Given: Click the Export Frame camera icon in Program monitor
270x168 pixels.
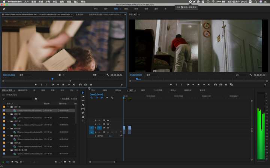Looking at the screenshot, I should tap(226, 85).
